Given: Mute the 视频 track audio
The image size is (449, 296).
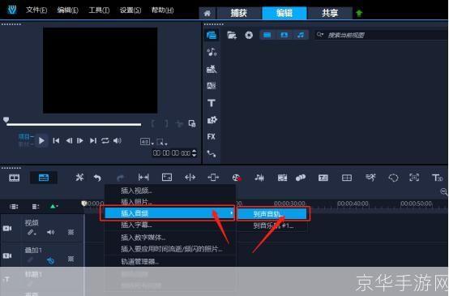Looking at the screenshot, I should (x=51, y=232).
